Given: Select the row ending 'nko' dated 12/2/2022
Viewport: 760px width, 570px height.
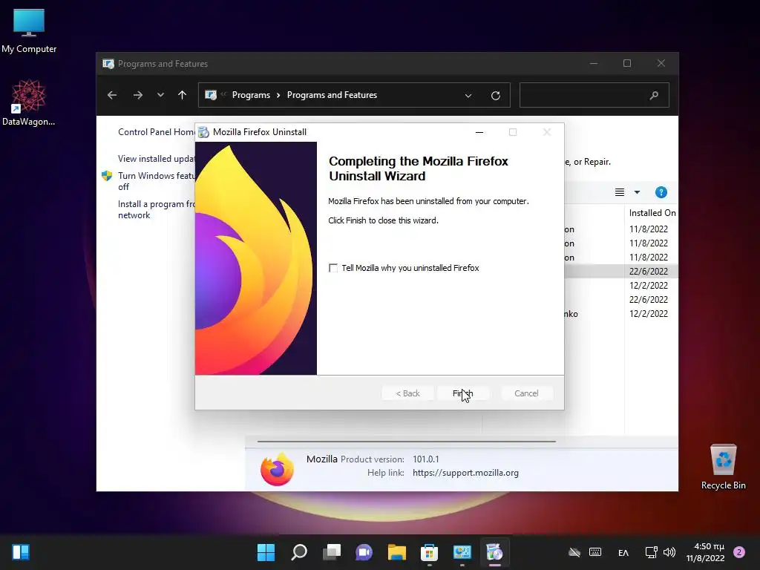Looking at the screenshot, I should (x=621, y=314).
